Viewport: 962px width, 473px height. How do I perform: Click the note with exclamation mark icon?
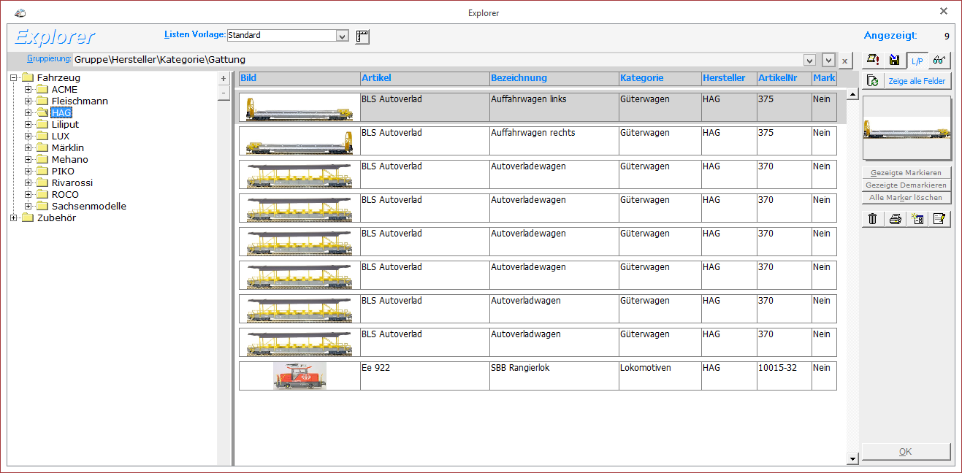pos(872,60)
